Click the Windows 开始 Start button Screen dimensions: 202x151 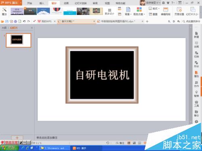pyautogui.click(x=9, y=148)
